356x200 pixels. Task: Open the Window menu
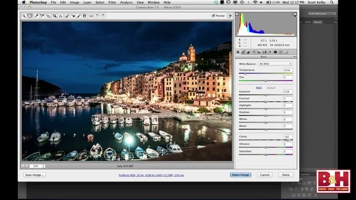point(154,2)
